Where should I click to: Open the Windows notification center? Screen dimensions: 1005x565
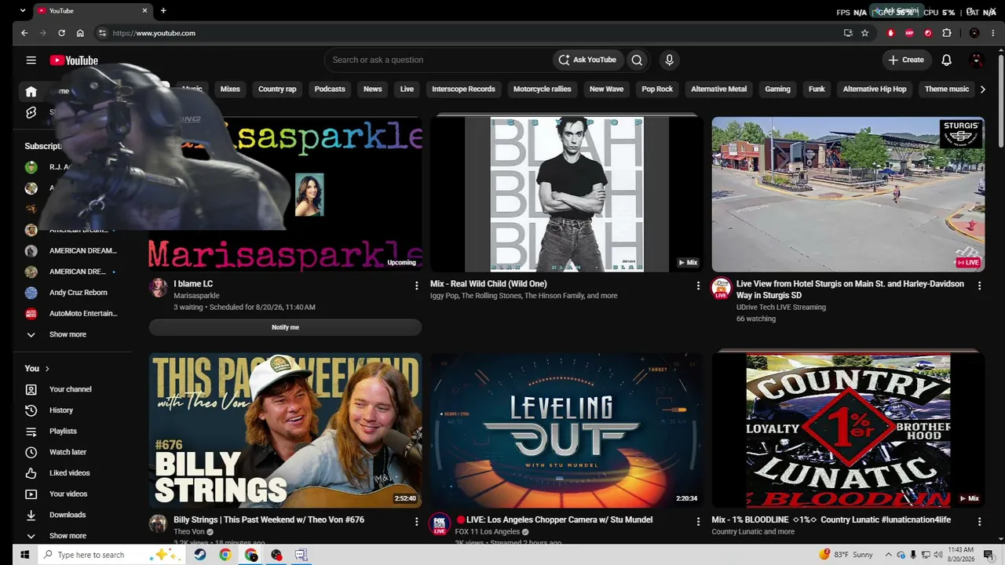[x=989, y=555]
